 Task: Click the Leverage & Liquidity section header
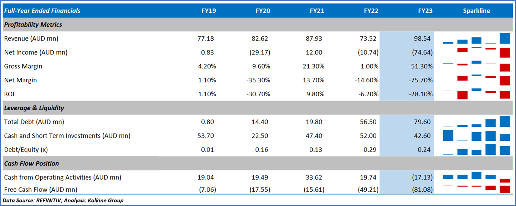(x=34, y=108)
